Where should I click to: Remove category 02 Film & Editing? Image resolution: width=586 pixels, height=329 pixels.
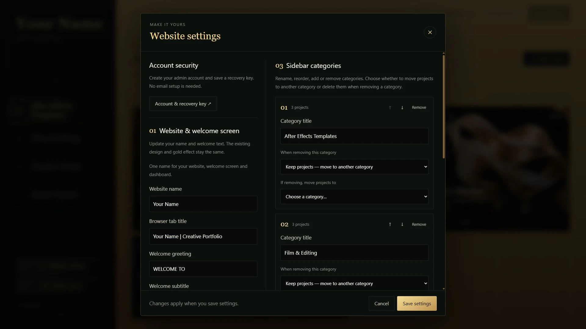click(x=419, y=224)
